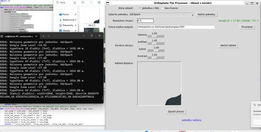
Task: Click 'Zdroj oblasti:' label
Action: [126, 8]
